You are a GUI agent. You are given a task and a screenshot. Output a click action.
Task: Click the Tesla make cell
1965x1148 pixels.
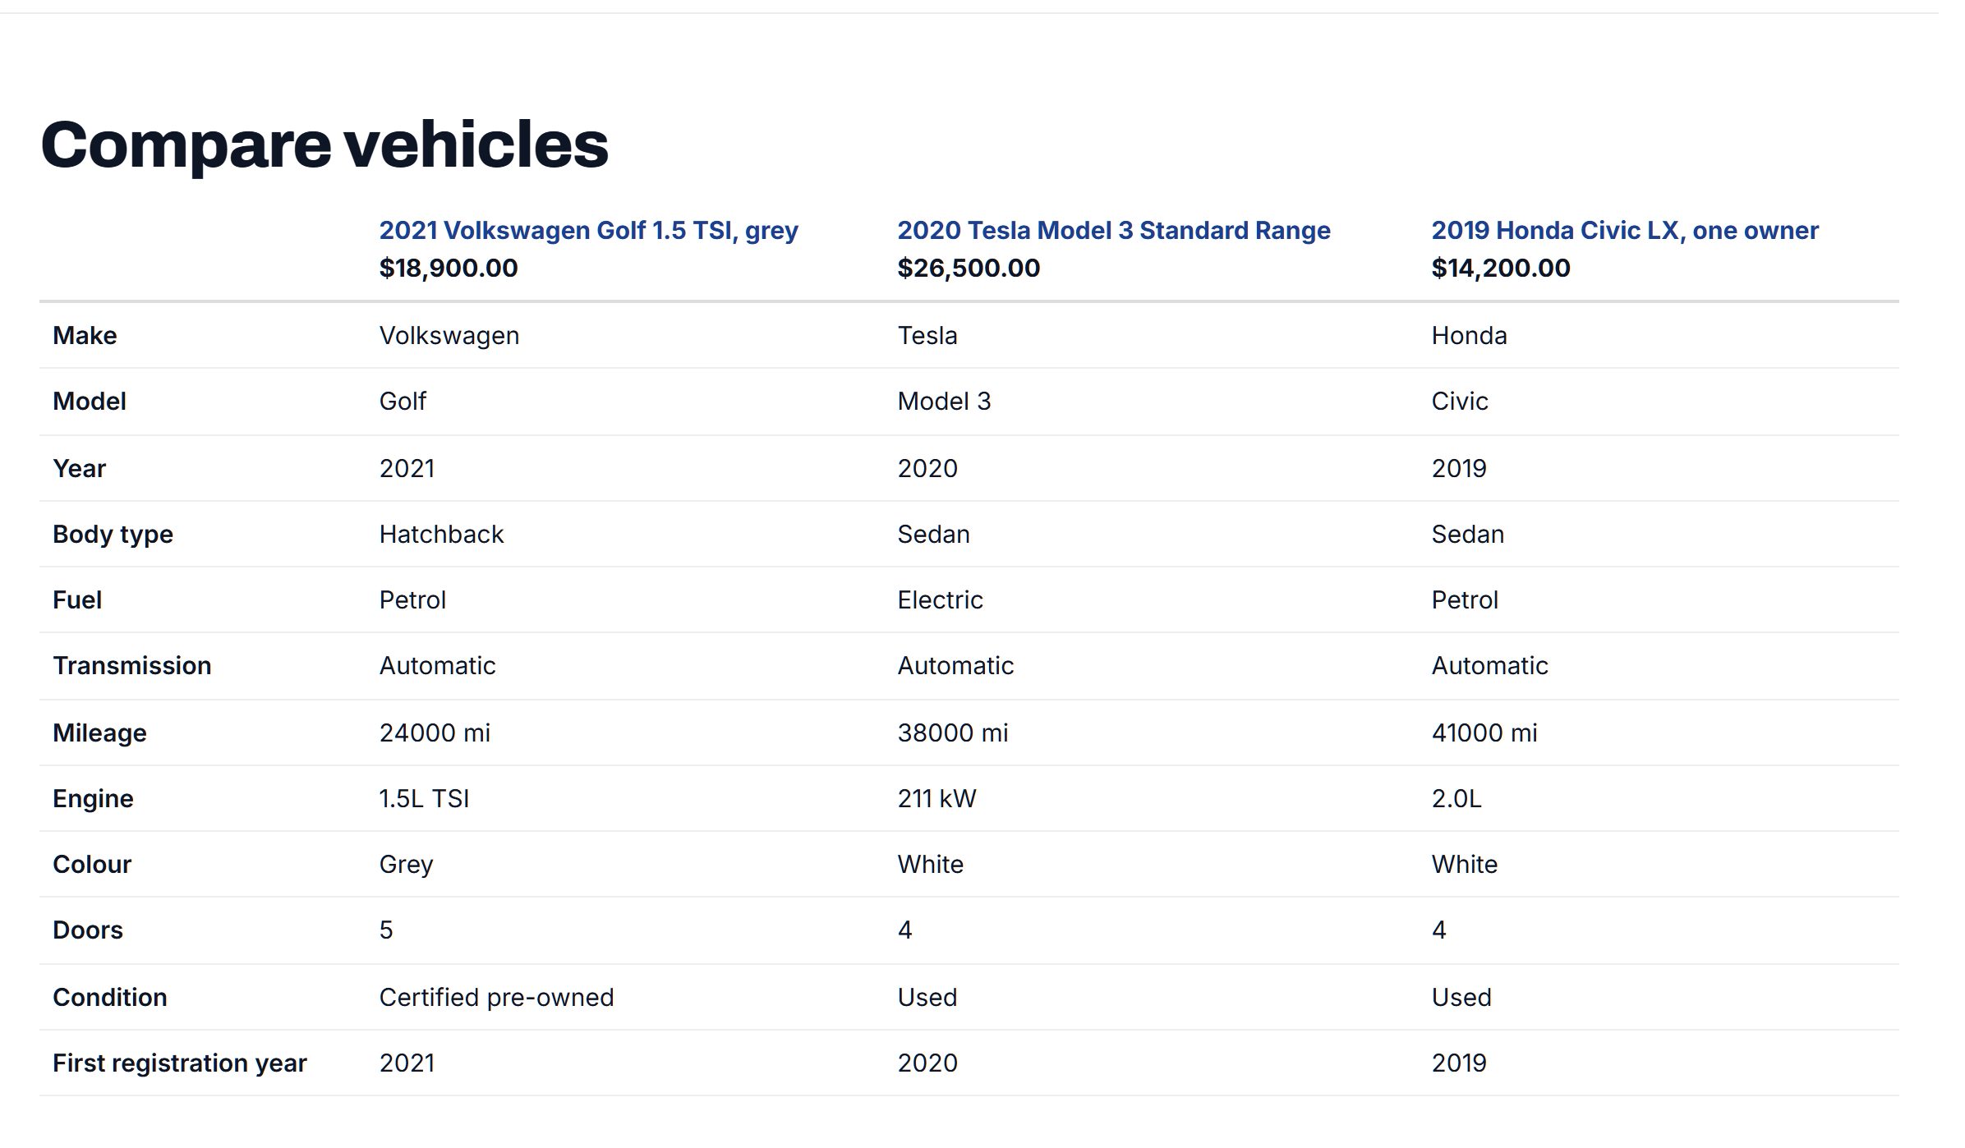click(927, 336)
